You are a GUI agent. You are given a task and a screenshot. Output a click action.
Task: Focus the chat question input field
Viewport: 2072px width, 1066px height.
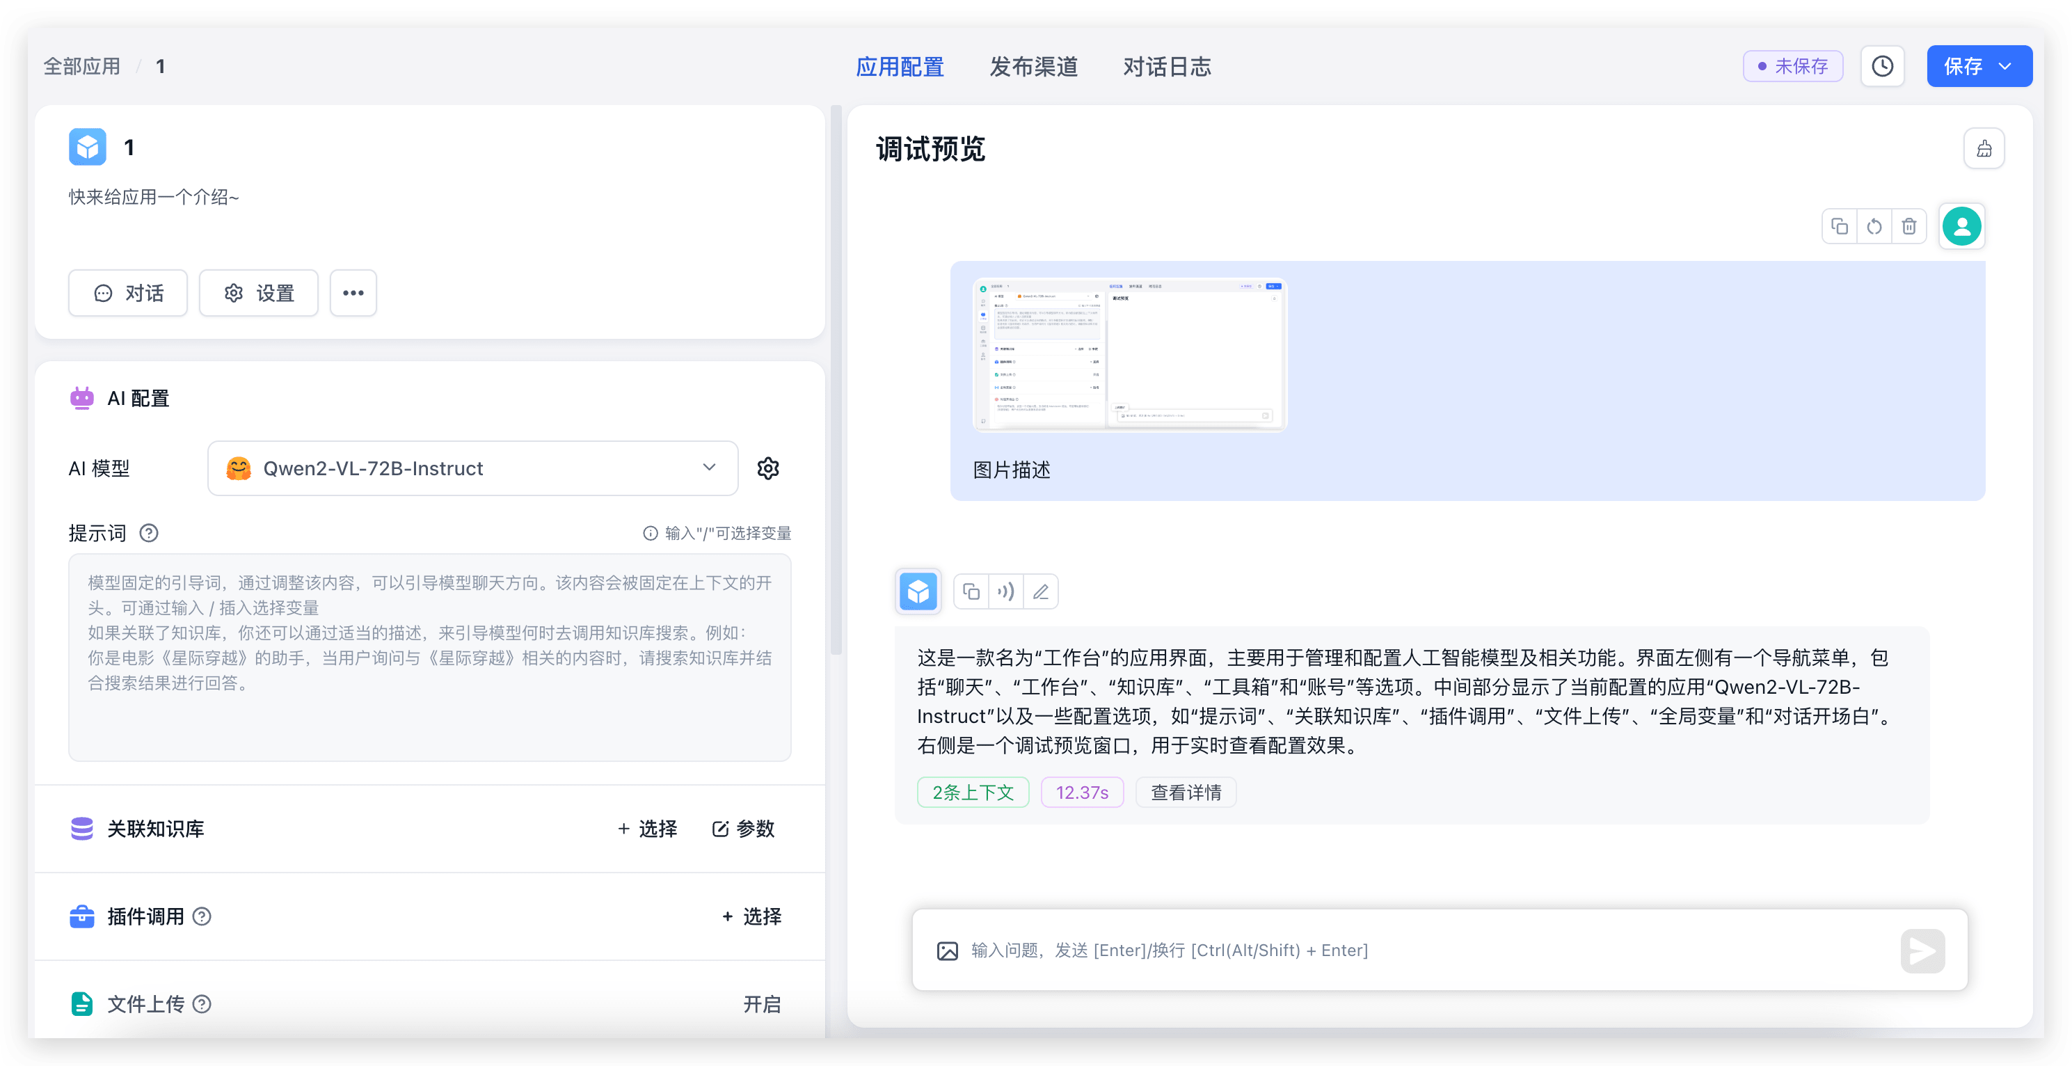1367,950
